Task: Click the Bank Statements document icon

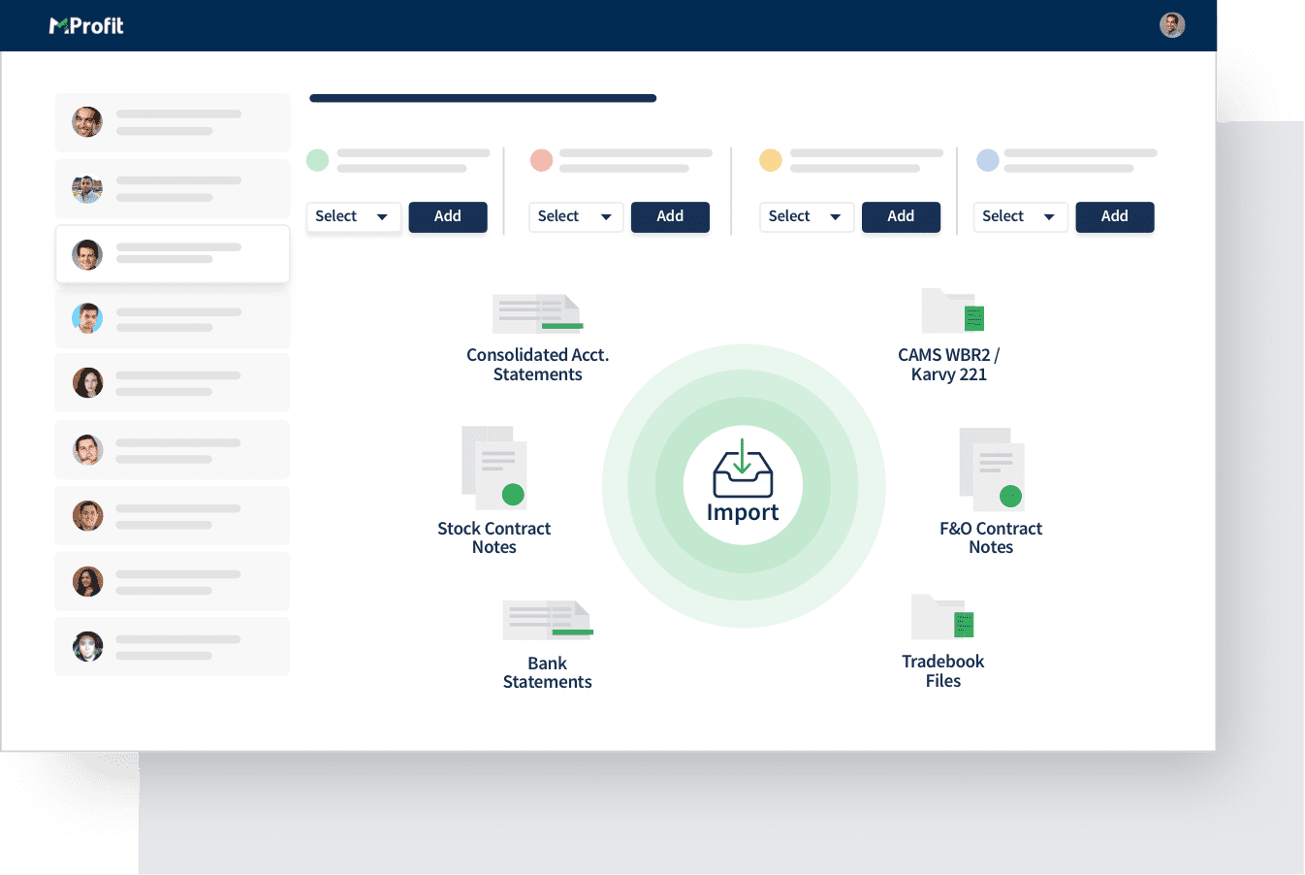Action: click(547, 620)
